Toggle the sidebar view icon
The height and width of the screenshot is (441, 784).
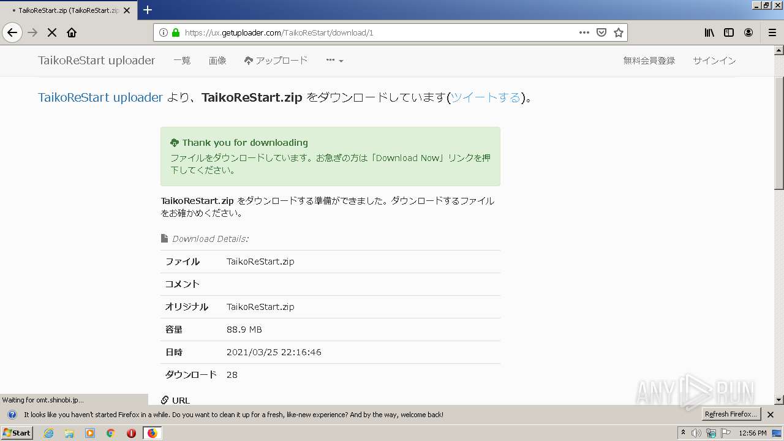pyautogui.click(x=729, y=32)
